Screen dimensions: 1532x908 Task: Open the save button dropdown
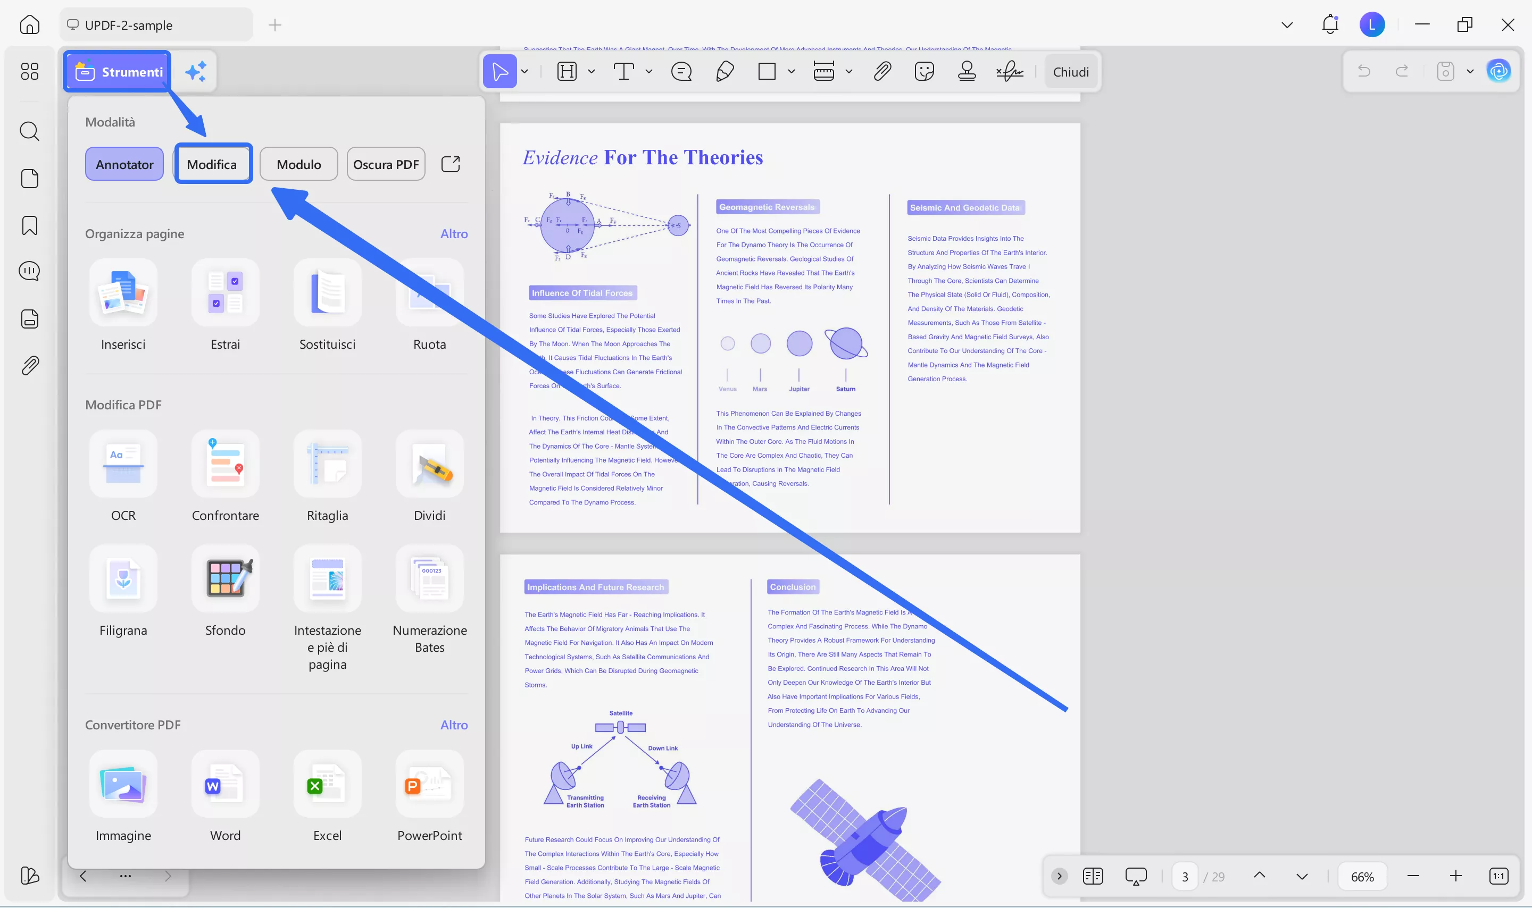click(x=1470, y=71)
